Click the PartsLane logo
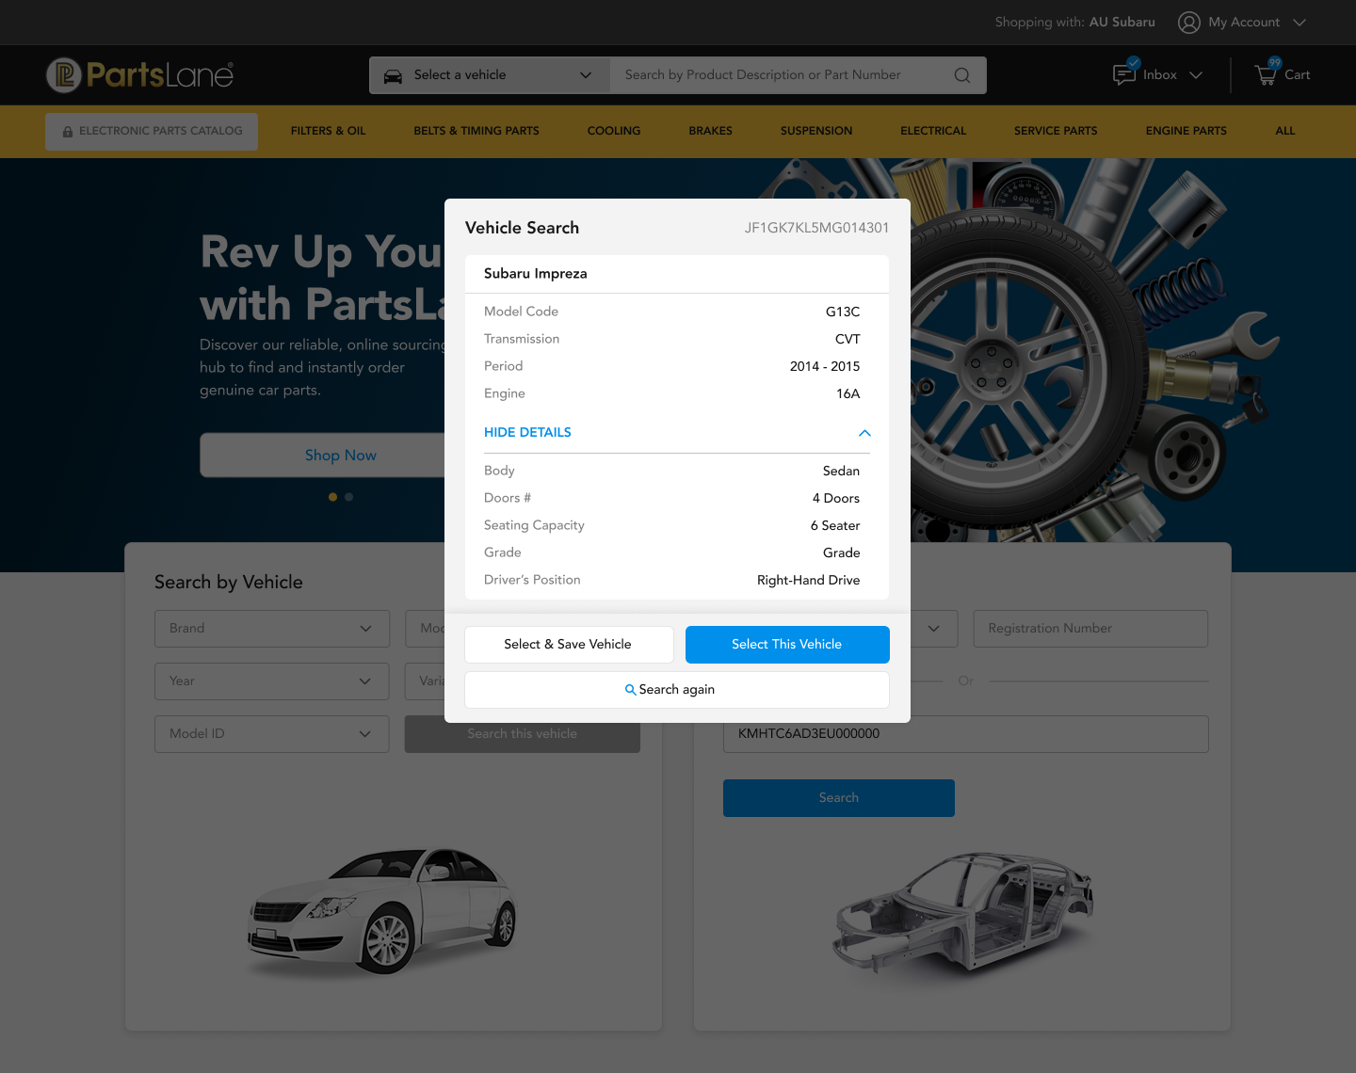The width and height of the screenshot is (1356, 1073). [139, 74]
